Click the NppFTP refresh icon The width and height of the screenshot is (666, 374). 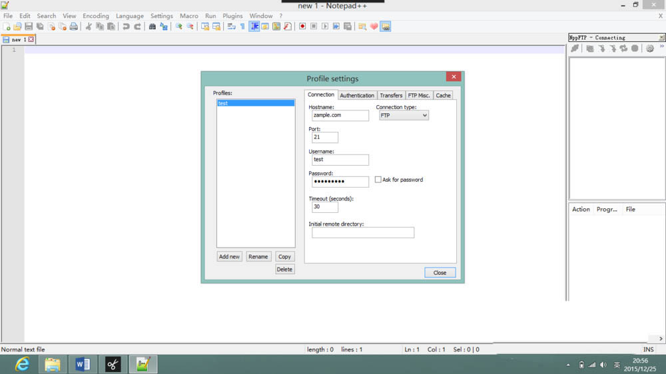click(623, 49)
